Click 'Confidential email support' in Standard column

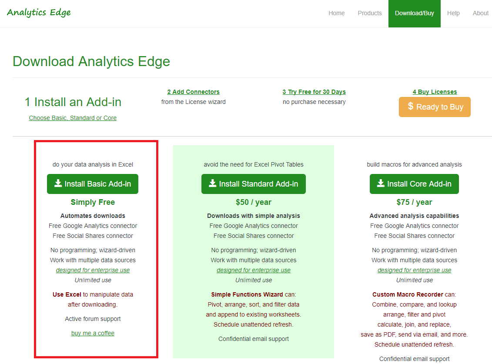coord(254,339)
